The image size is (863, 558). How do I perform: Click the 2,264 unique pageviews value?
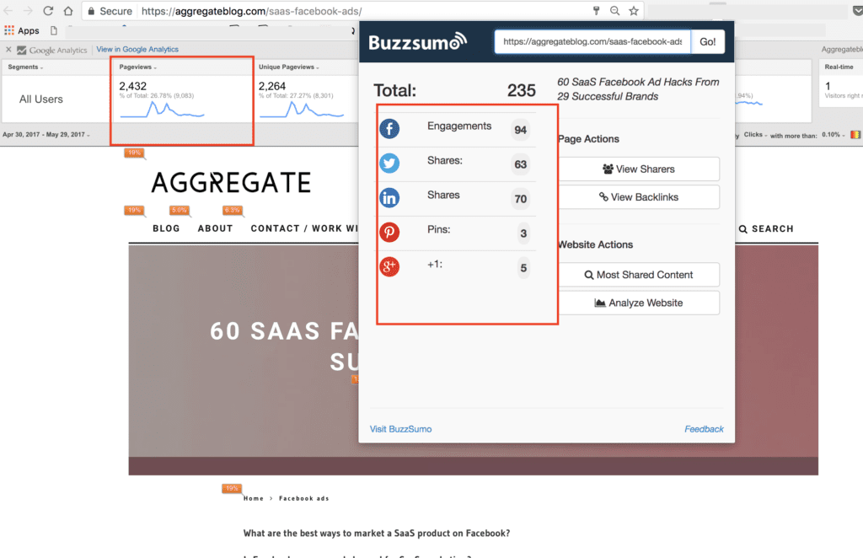272,86
